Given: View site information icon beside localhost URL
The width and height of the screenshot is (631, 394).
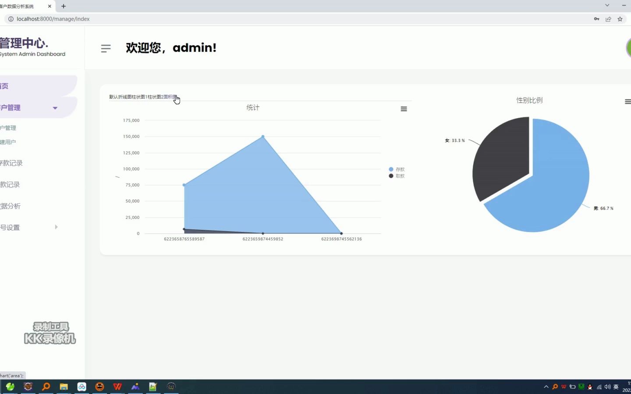Looking at the screenshot, I should click(x=11, y=19).
